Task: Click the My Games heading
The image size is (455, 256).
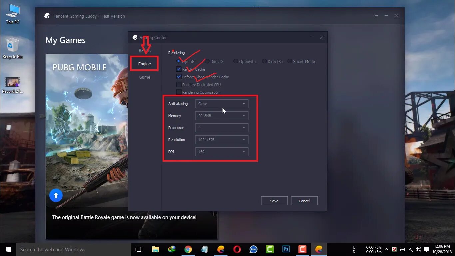Action: (x=66, y=40)
